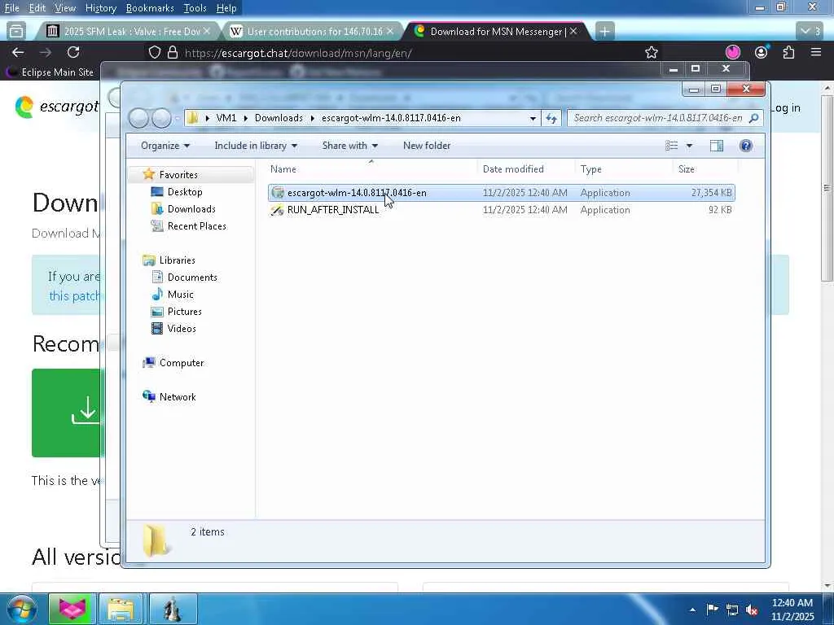Select Network in the navigation pane
Viewport: 834px width, 625px height.
(178, 397)
